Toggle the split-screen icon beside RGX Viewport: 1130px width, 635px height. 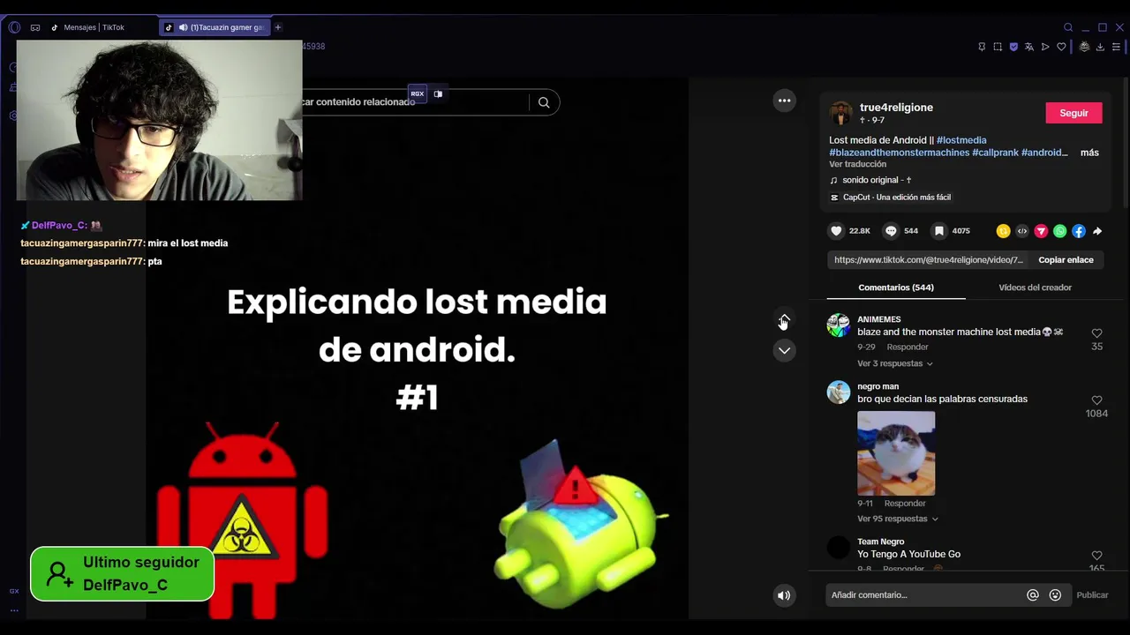438,93
